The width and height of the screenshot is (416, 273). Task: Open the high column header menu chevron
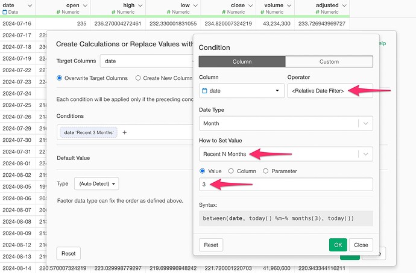point(140,5)
